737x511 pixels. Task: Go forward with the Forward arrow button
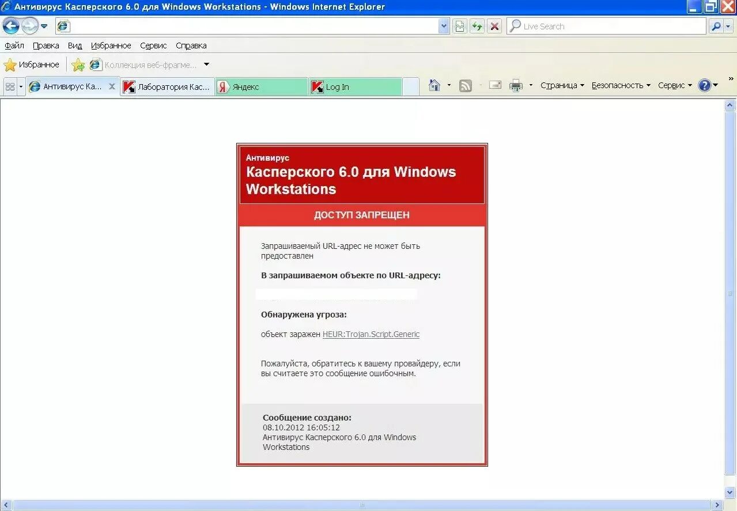(29, 26)
